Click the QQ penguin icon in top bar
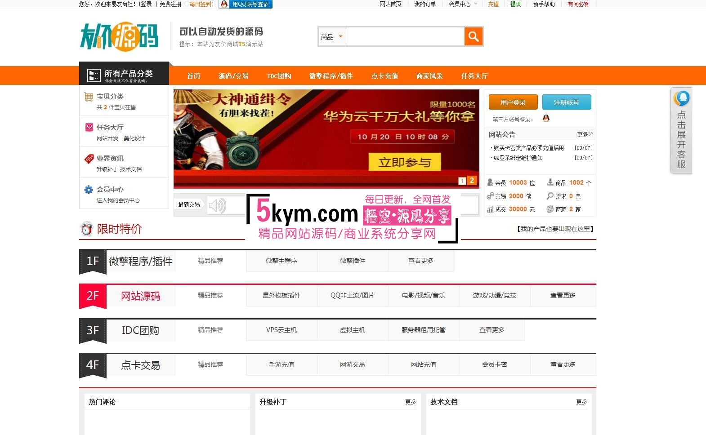The height and width of the screenshot is (435, 706). coord(224,4)
